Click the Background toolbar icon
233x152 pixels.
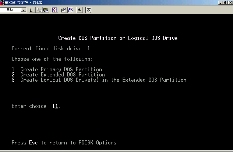pyautogui.click(x=70, y=10)
